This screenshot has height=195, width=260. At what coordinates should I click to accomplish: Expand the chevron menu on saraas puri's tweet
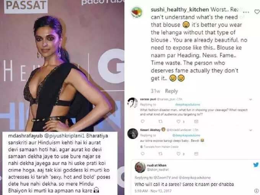coord(250,99)
